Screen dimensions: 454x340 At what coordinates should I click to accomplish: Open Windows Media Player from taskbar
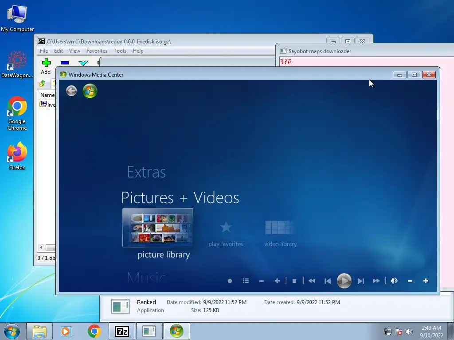click(x=66, y=331)
